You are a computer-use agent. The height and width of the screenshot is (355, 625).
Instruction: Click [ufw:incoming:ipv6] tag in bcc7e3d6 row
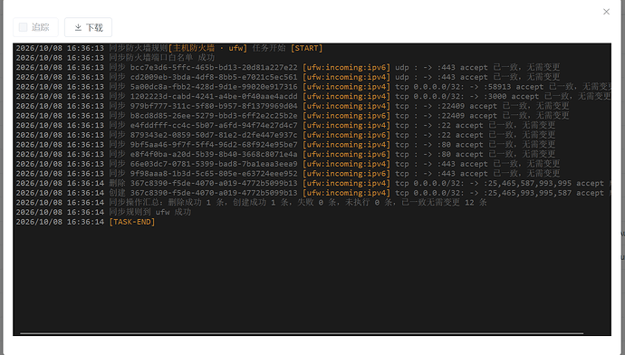tap(346, 67)
